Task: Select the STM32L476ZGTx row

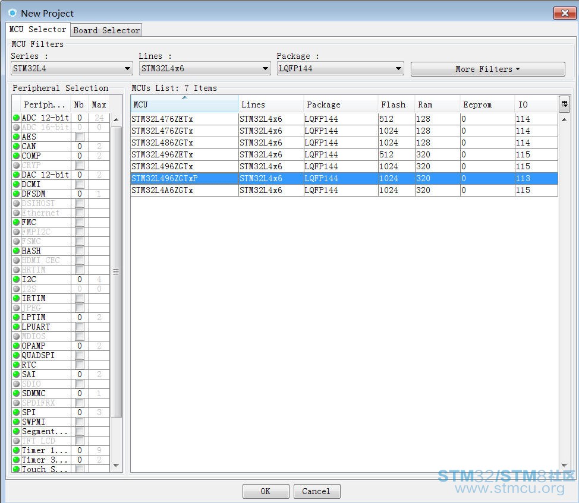Action: pyautogui.click(x=344, y=131)
